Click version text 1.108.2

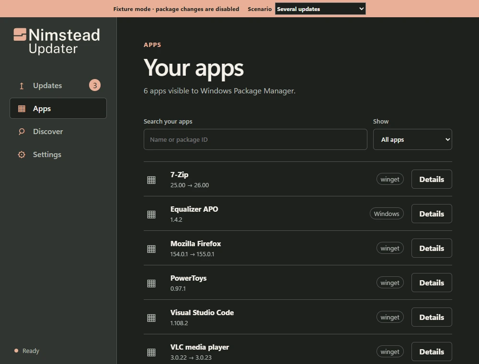(179, 323)
